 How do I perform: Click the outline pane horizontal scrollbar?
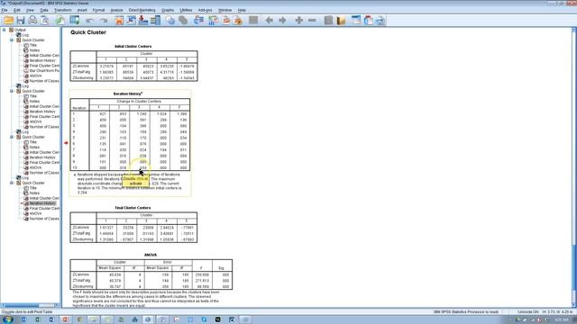coord(31,305)
